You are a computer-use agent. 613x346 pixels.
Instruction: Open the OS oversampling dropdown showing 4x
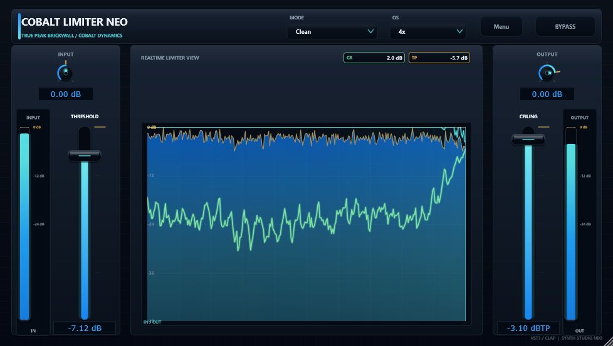click(427, 31)
